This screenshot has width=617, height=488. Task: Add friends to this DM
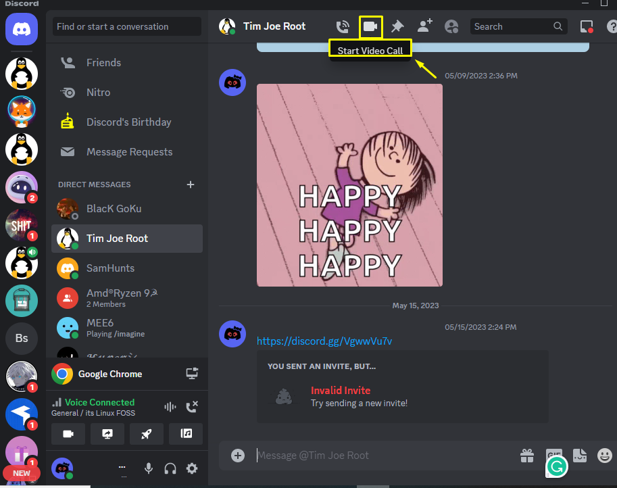tap(424, 26)
